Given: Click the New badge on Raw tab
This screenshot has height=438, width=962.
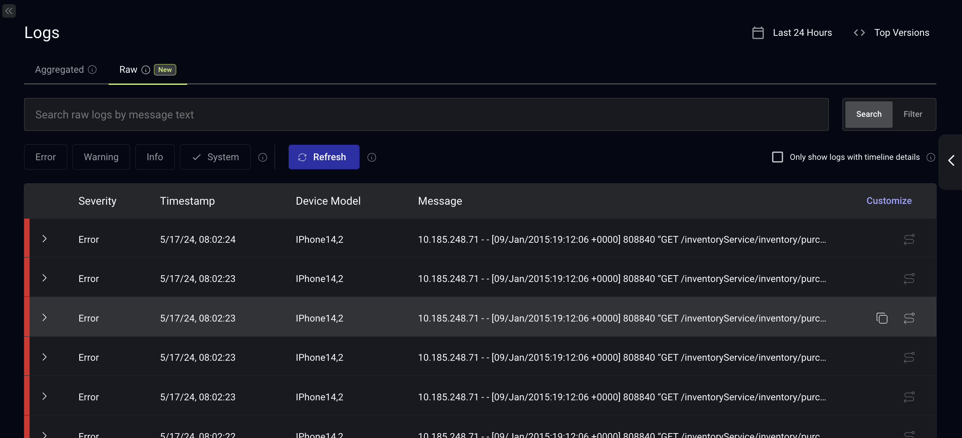Looking at the screenshot, I should (165, 70).
